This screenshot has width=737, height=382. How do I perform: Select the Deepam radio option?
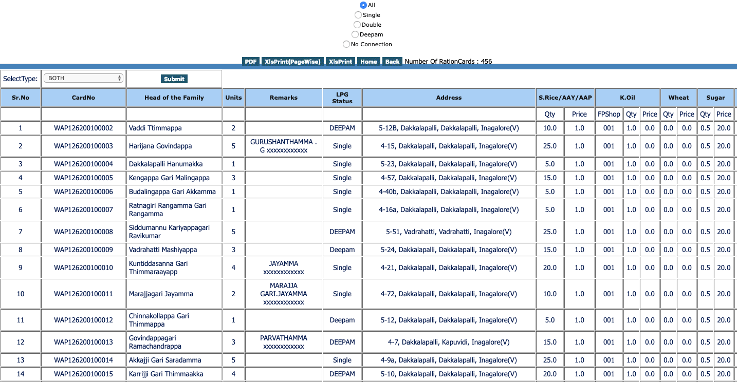(355, 34)
